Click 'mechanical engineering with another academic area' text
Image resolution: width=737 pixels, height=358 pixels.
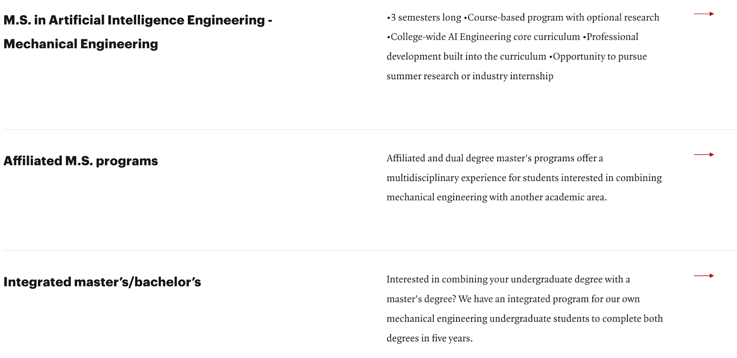[496, 197]
